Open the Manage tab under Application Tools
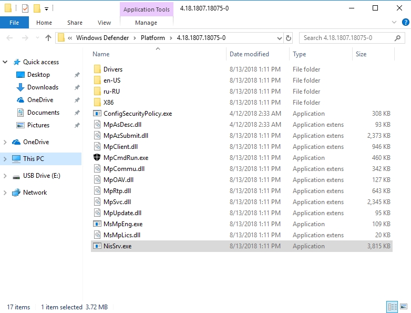Screen dimensions: 411x313 coord(146,23)
